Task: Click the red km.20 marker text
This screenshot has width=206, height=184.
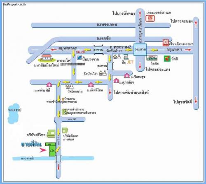Action: tap(80, 52)
